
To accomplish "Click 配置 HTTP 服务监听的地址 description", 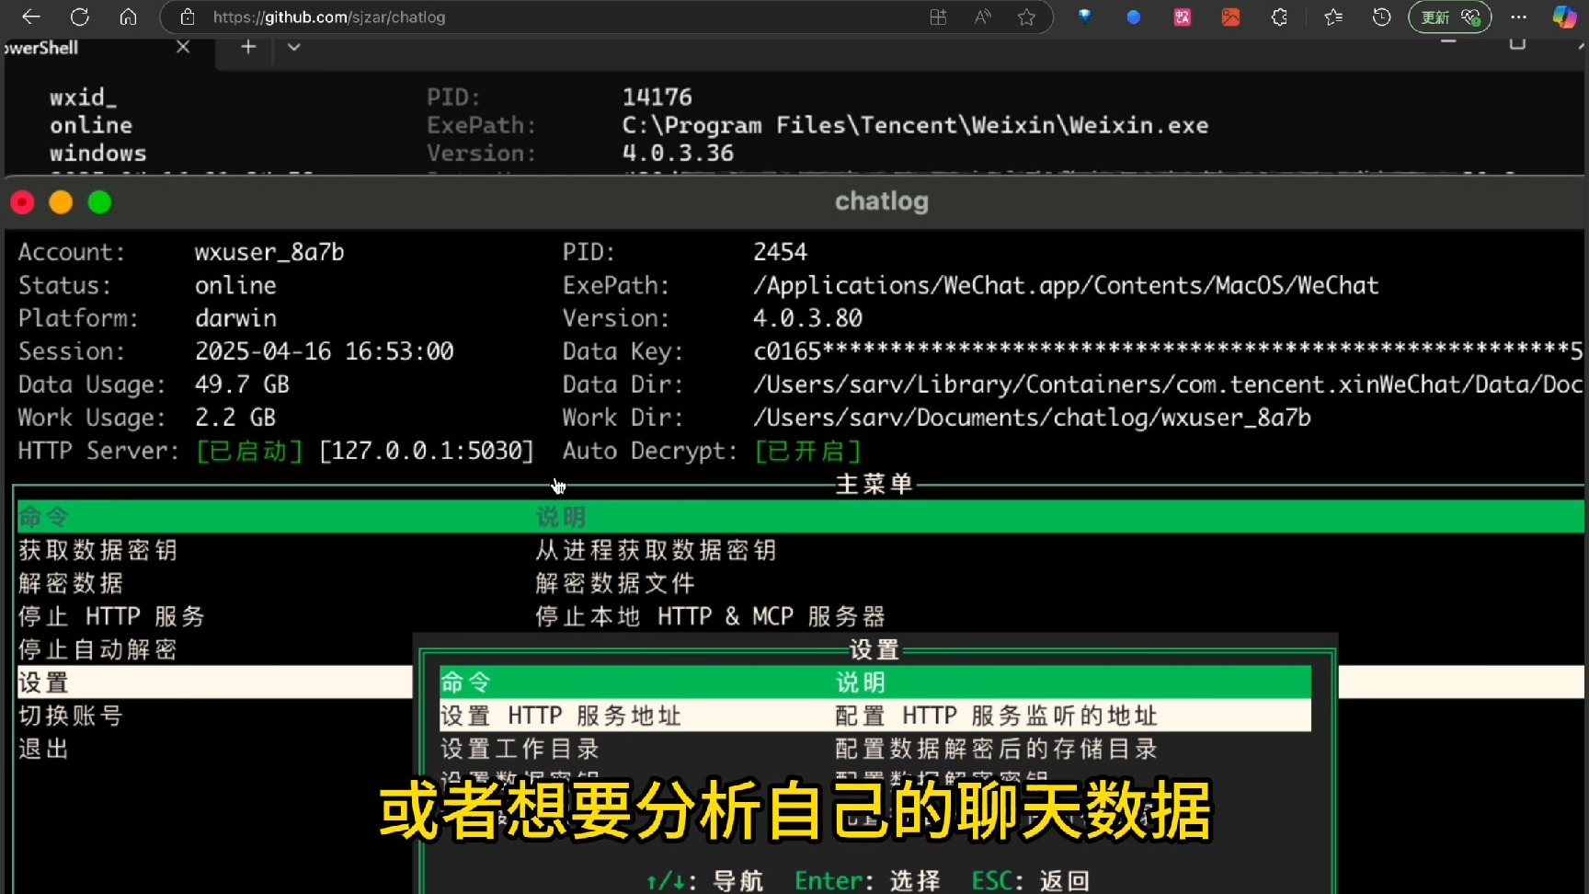I will (x=996, y=716).
